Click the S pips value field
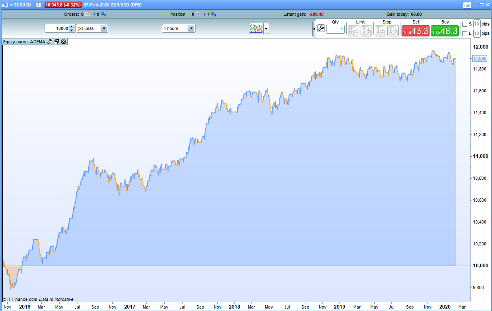 tap(477, 24)
